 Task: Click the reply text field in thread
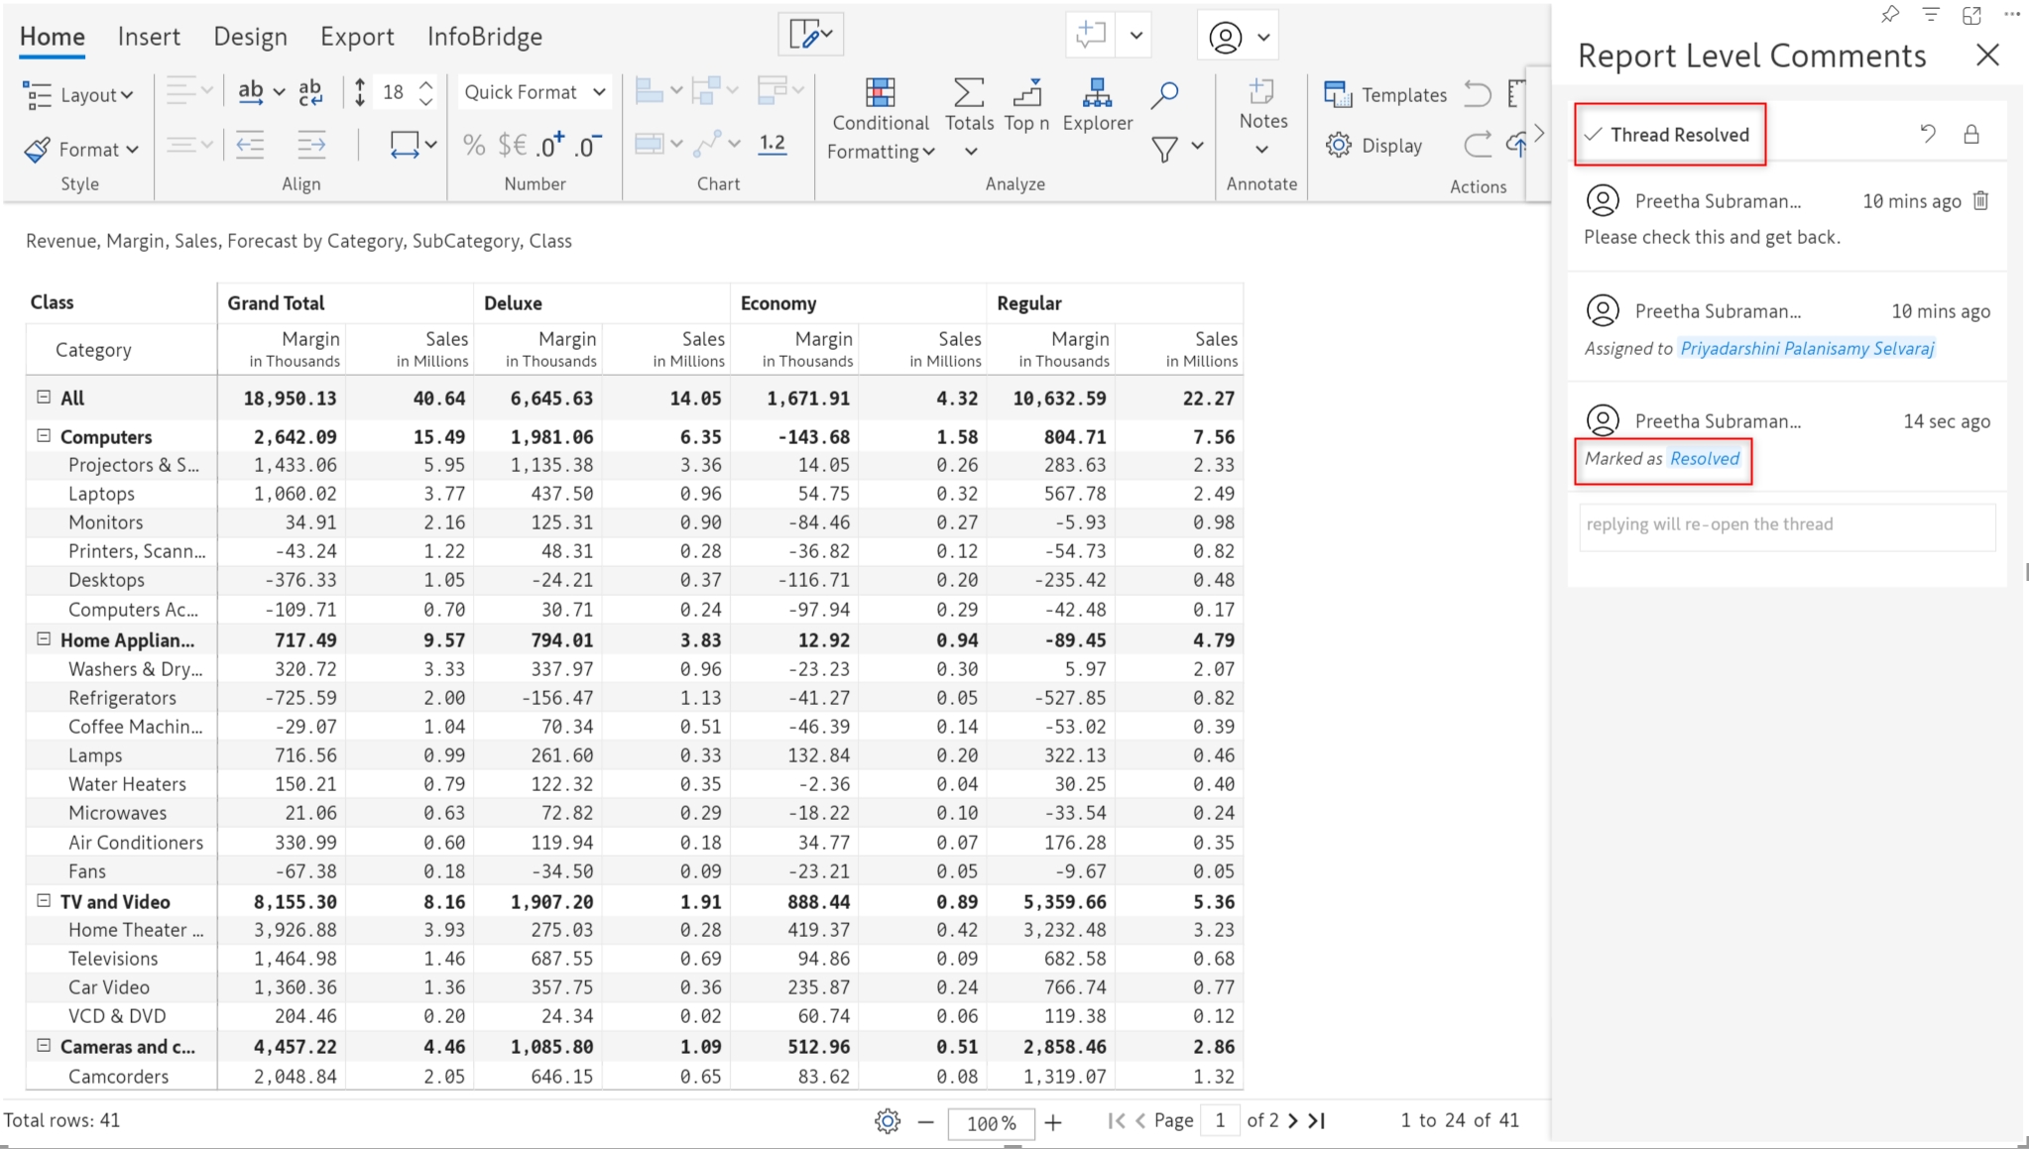(1786, 525)
